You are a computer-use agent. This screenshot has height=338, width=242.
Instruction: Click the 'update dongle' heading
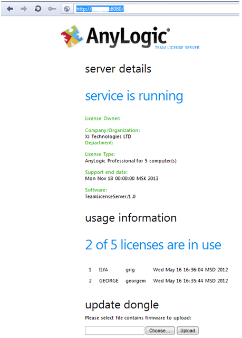click(122, 305)
